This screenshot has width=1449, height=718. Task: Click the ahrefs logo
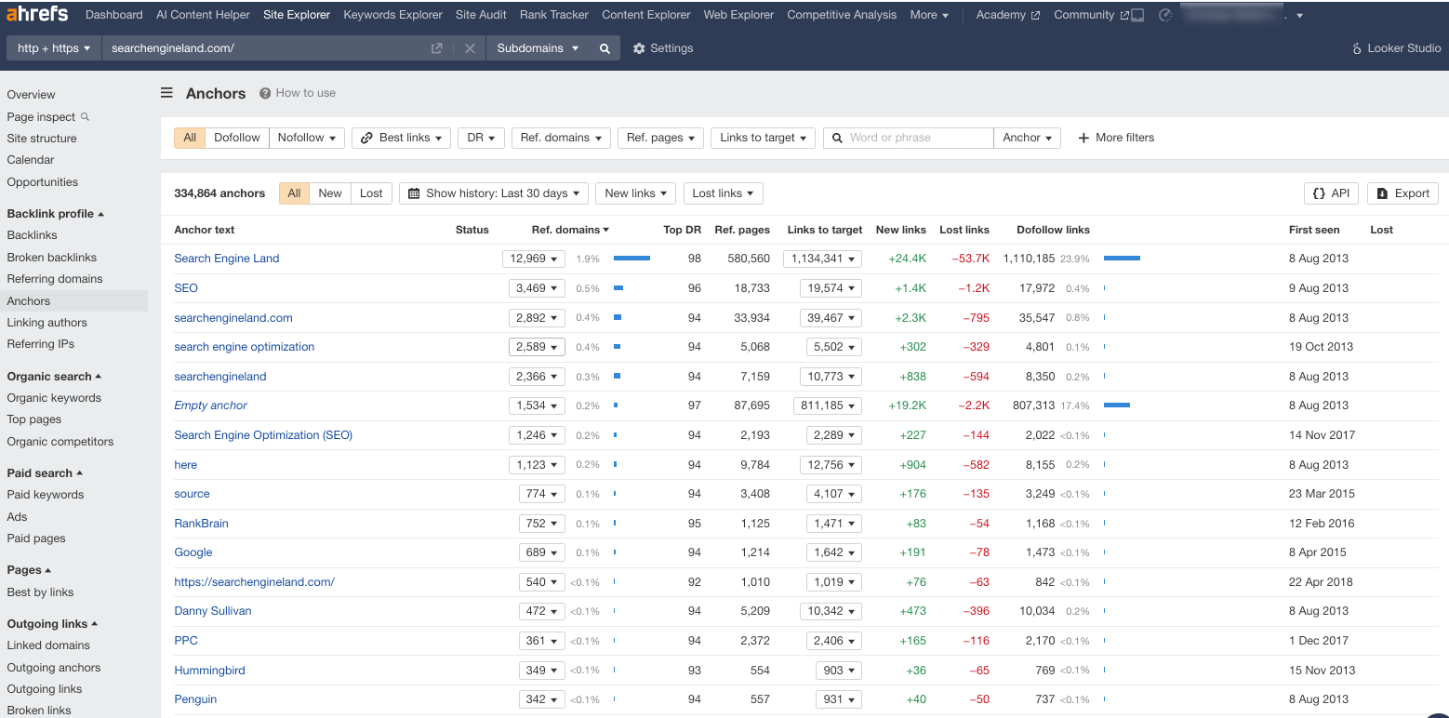pyautogui.click(x=37, y=14)
